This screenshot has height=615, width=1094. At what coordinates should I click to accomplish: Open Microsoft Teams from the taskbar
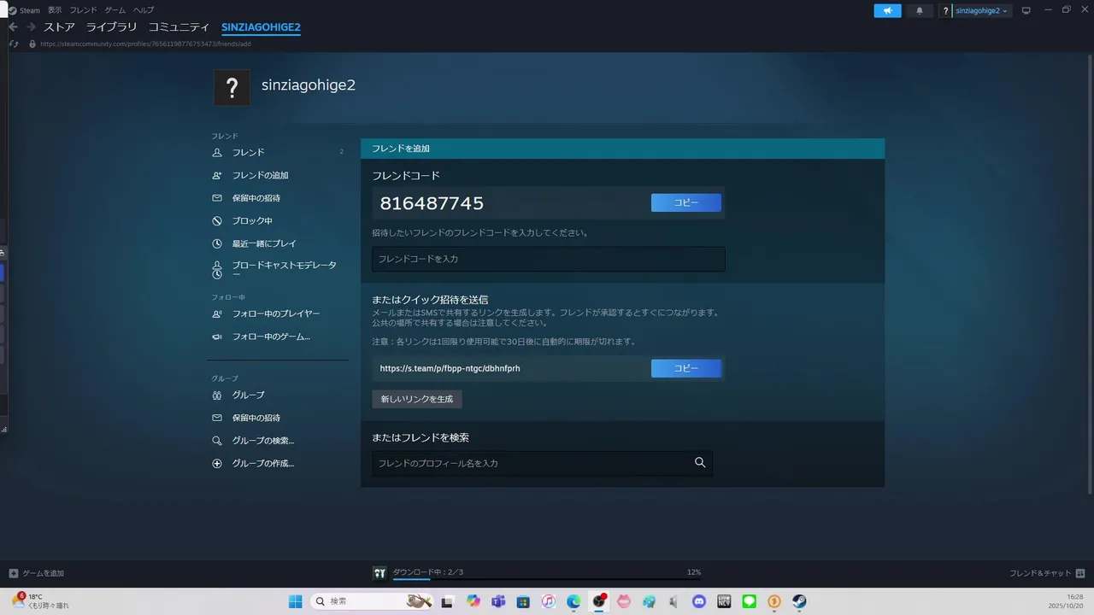(x=497, y=601)
